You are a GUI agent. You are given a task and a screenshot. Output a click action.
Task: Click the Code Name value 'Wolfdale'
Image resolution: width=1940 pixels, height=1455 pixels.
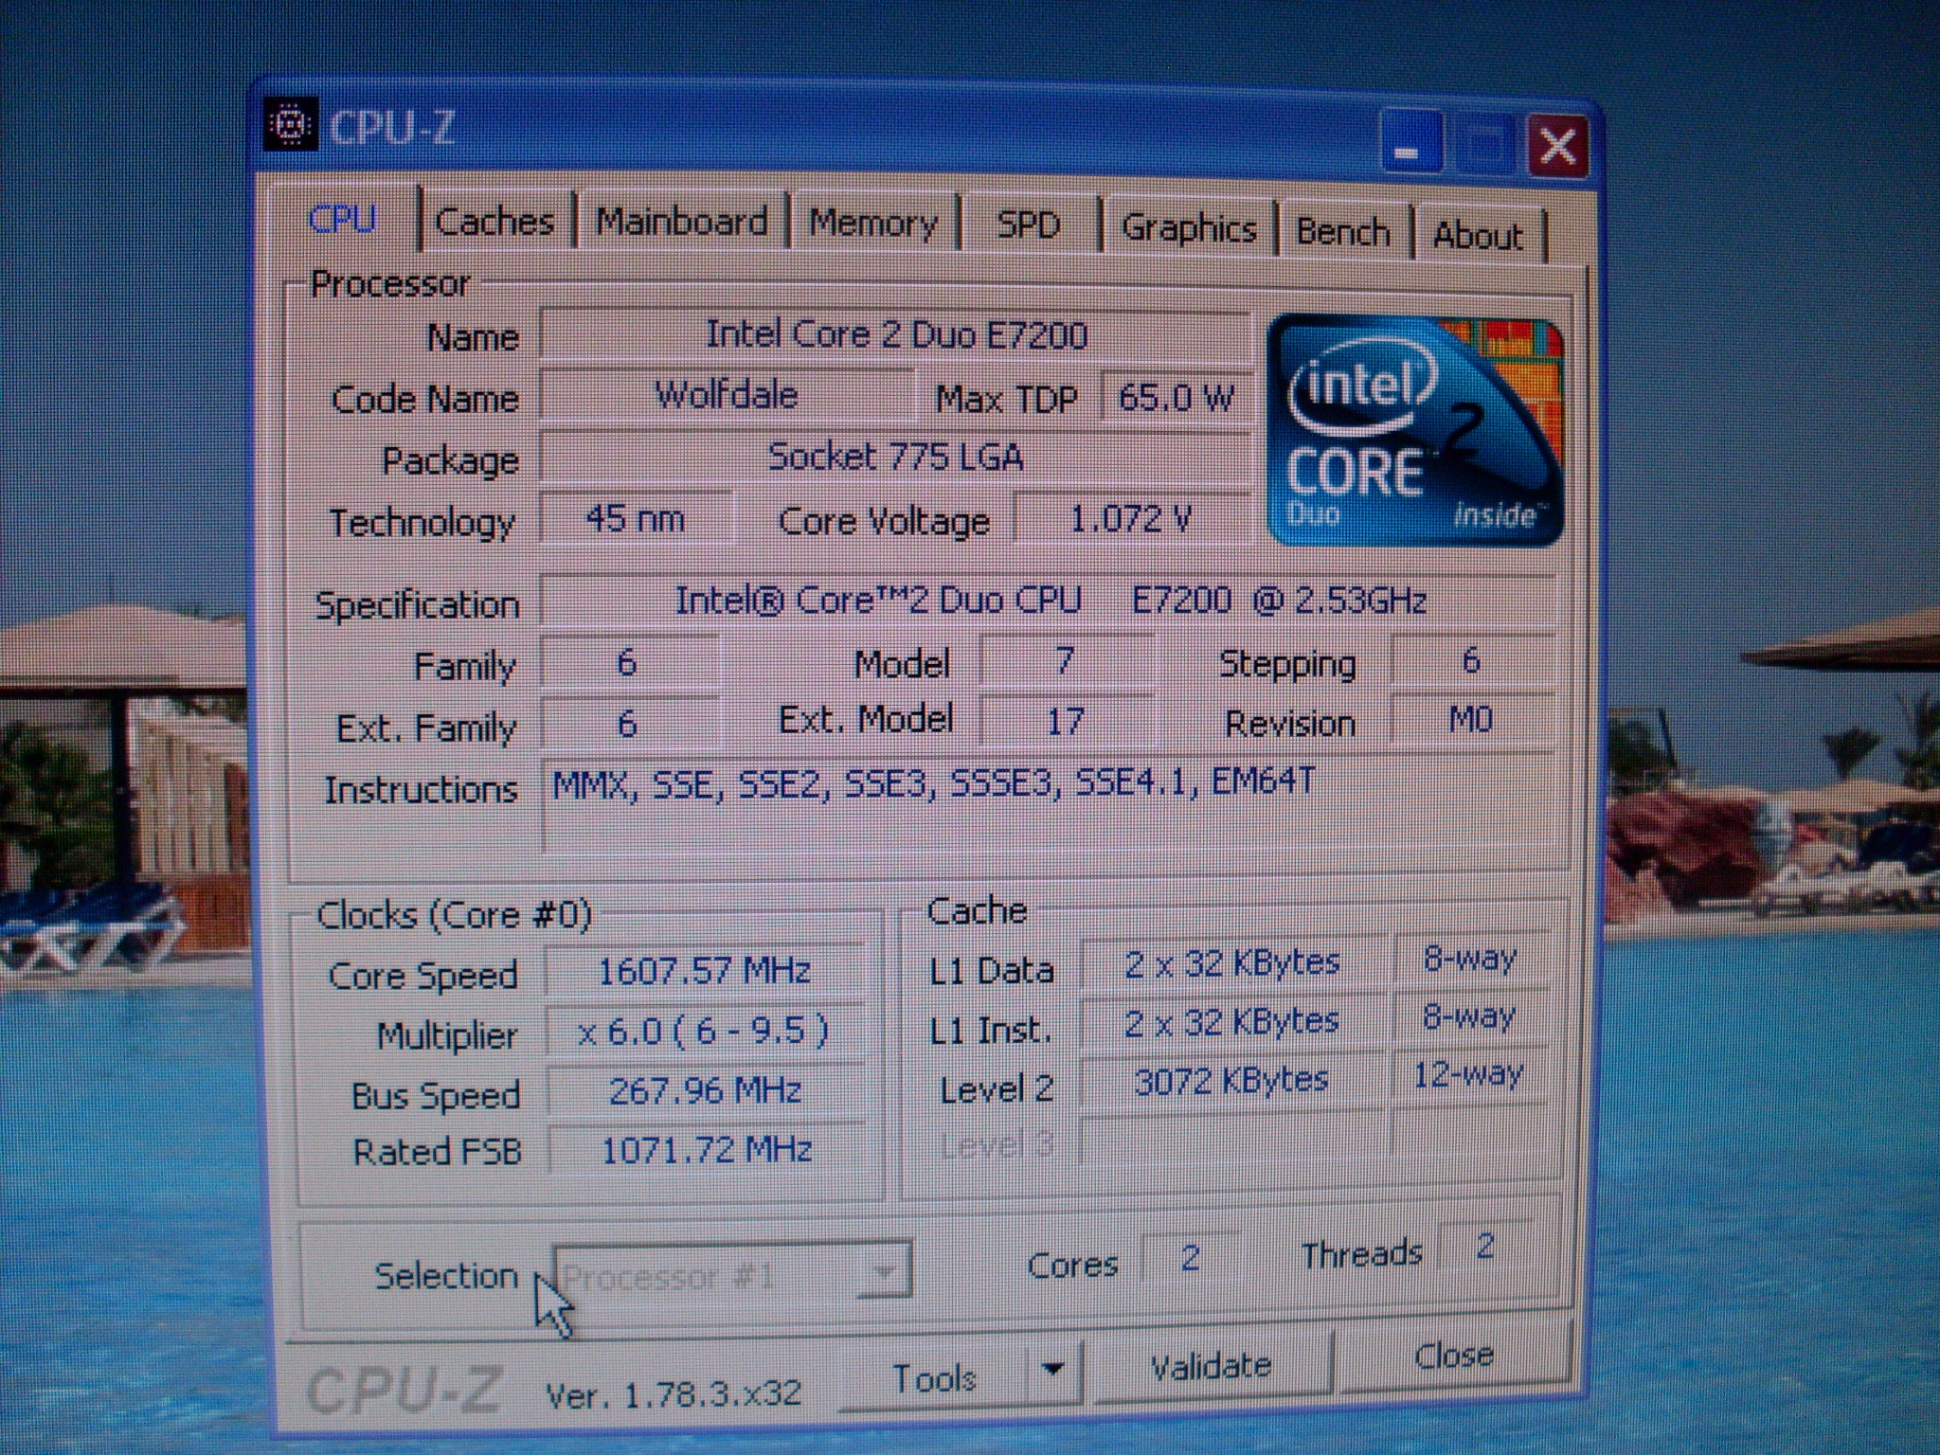(x=727, y=395)
